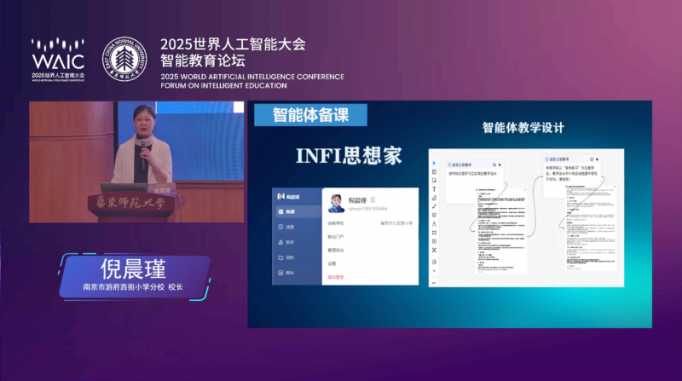This screenshot has width=682, height=381.
Task: Click the first node prompt text about 教学设计
Action: coord(473,174)
